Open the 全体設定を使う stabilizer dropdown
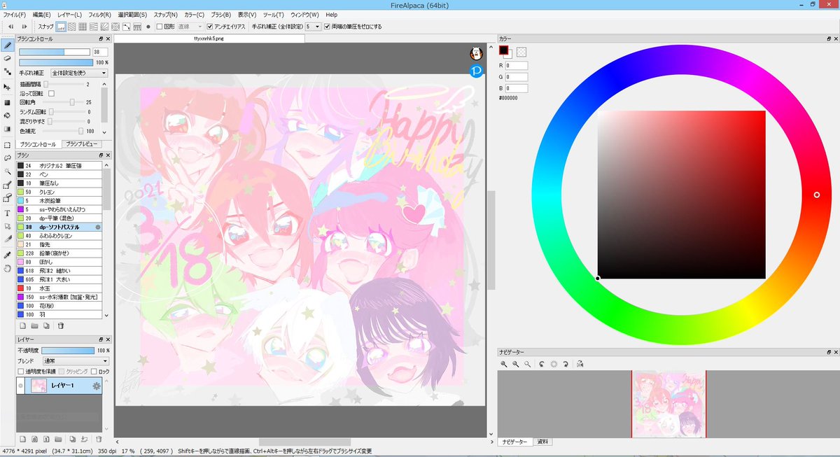 (x=79, y=73)
